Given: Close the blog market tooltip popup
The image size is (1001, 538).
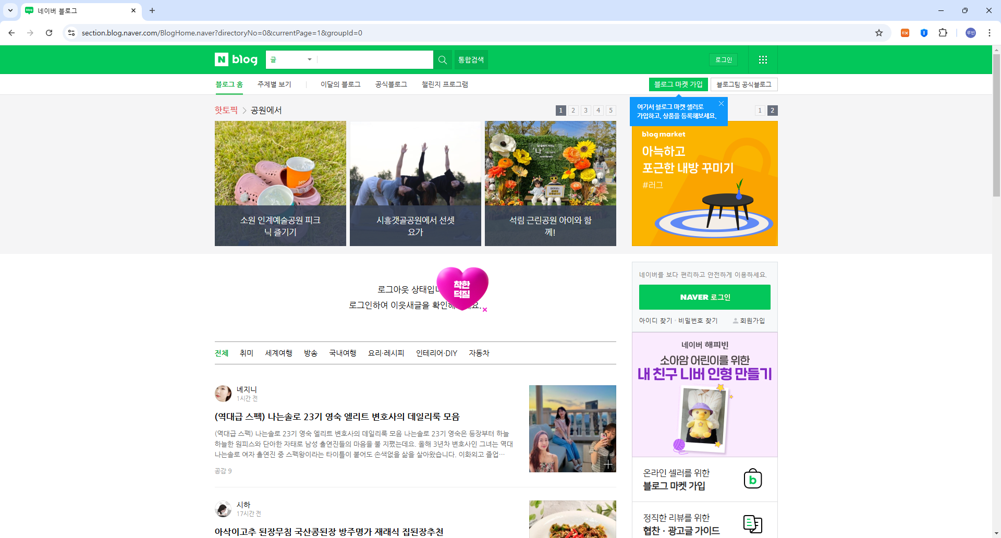Looking at the screenshot, I should (721, 104).
